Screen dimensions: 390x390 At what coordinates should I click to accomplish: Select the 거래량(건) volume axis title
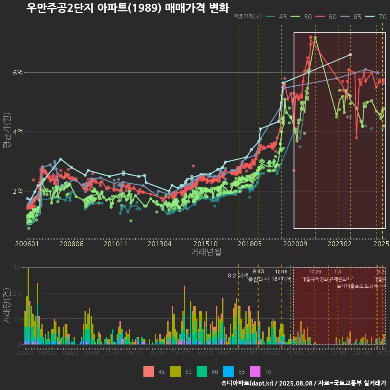[7, 305]
